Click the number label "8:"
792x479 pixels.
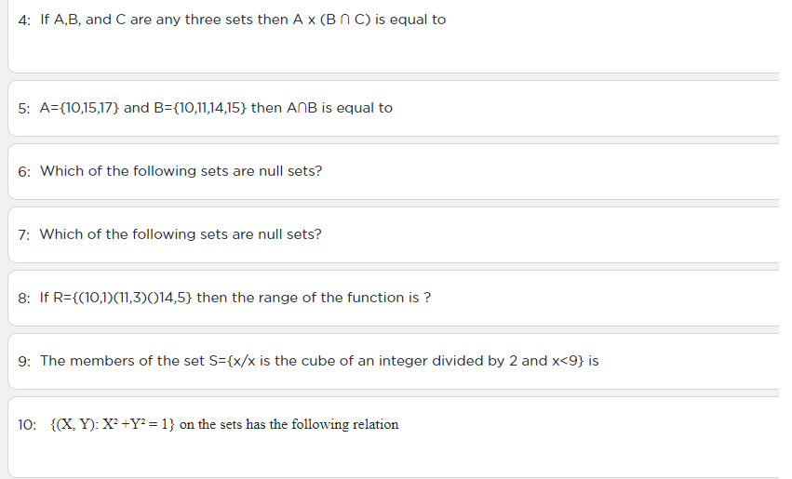24,299
